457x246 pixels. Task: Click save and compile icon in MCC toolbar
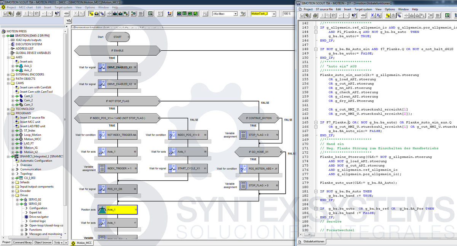click(x=10, y=14)
